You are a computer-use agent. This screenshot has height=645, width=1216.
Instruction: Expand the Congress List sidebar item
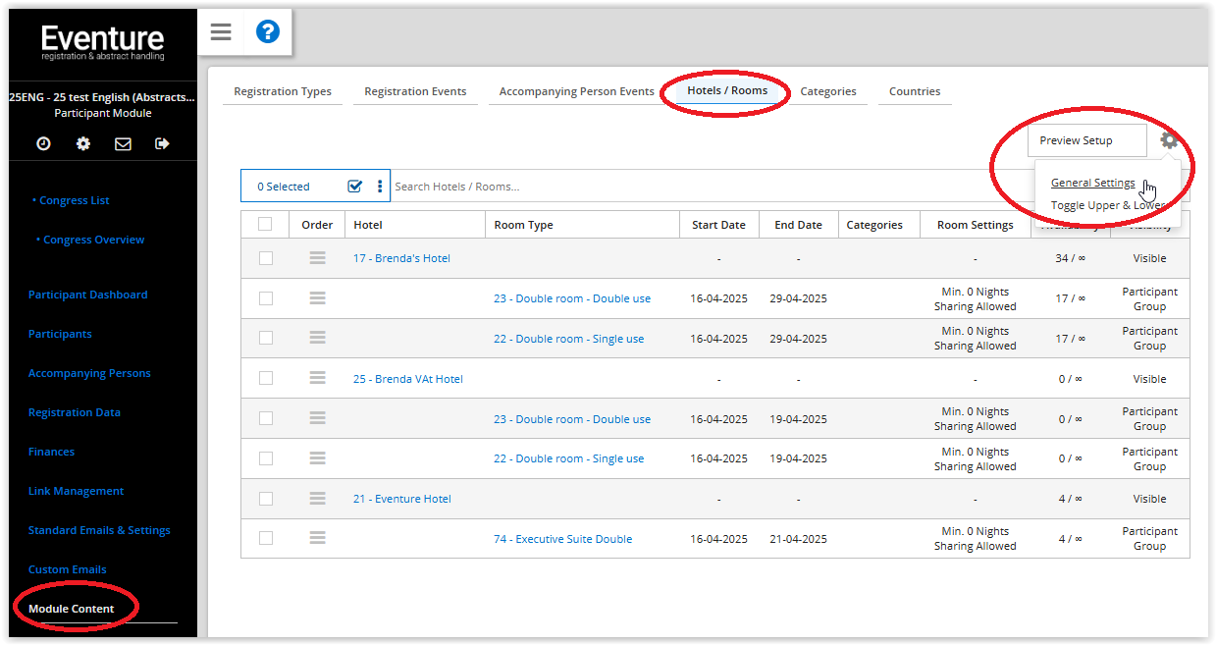point(74,200)
